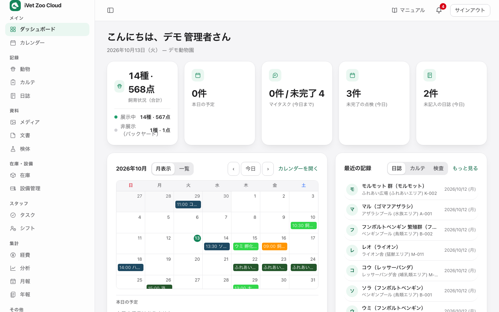This screenshot has height=312, width=499.
Task: Go to previous month with left chevron
Action: [x=234, y=169]
